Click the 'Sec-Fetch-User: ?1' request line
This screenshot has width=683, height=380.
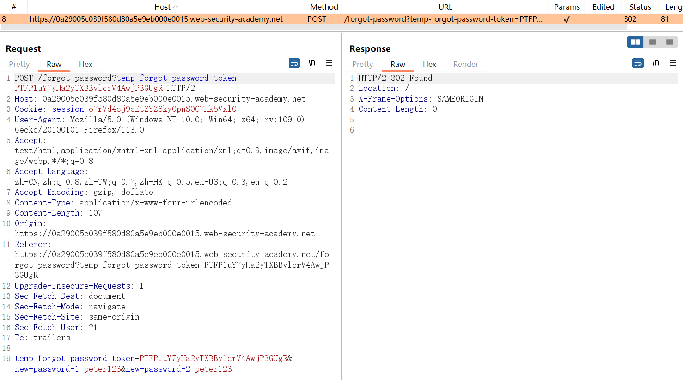pyautogui.click(x=56, y=327)
